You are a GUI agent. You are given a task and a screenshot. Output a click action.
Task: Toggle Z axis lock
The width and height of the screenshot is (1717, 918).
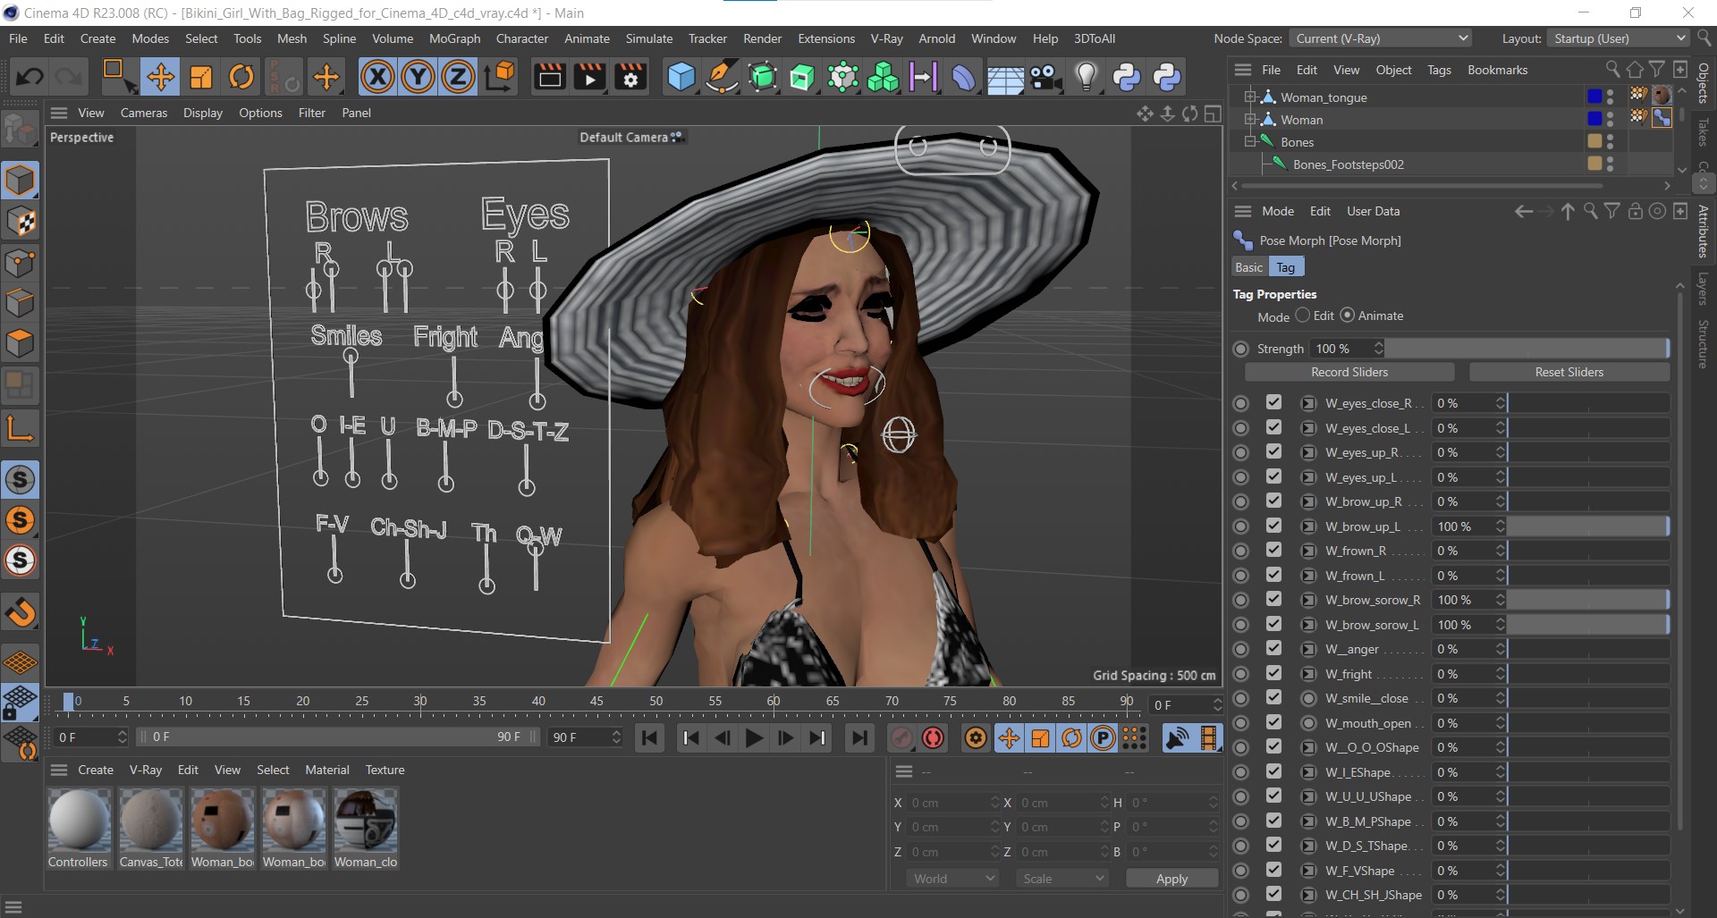458,77
